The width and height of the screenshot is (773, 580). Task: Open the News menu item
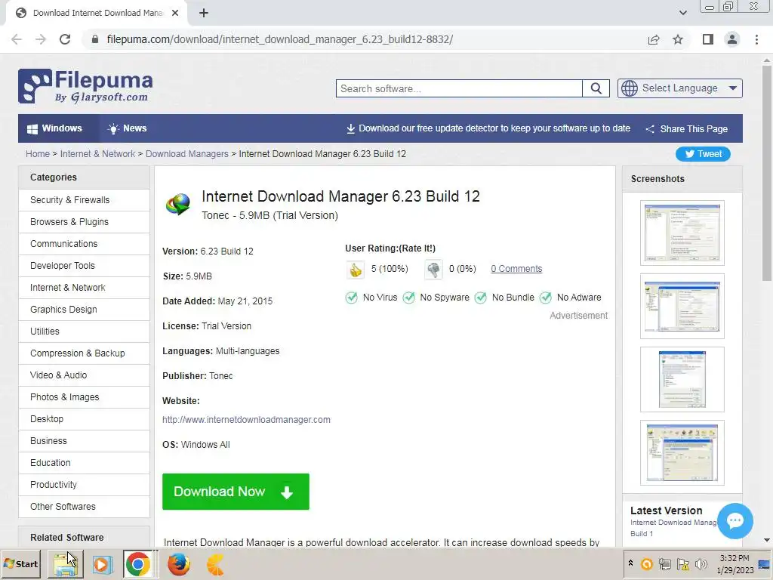point(127,128)
